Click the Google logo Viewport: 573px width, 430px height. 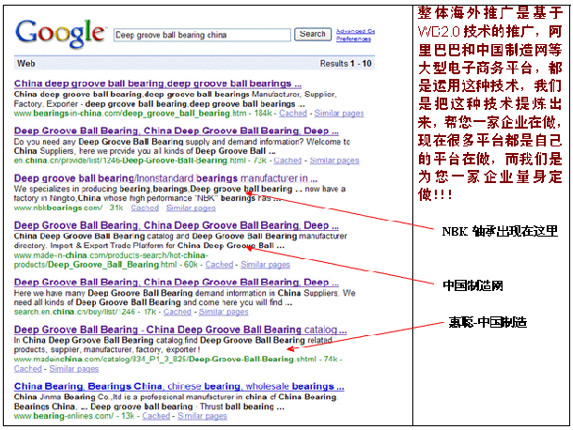point(60,34)
